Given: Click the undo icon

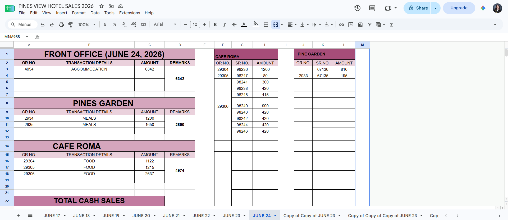Looking at the screenshot, I should pos(43,25).
